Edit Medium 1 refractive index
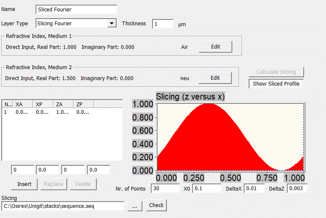The image size is (326, 218). point(215,47)
